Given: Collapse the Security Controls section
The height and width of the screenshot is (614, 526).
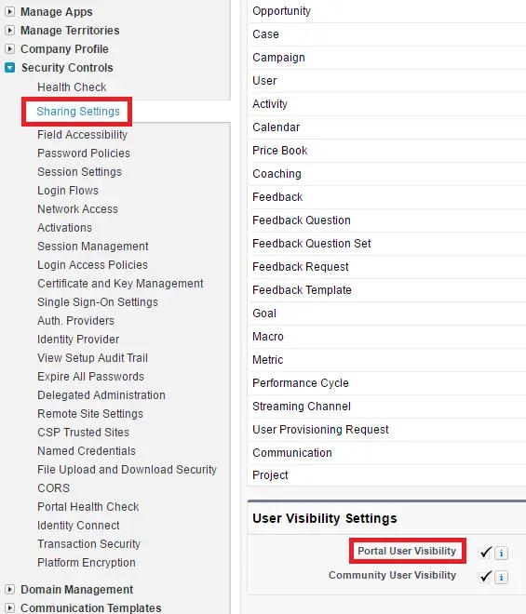Looking at the screenshot, I should pyautogui.click(x=10, y=67).
